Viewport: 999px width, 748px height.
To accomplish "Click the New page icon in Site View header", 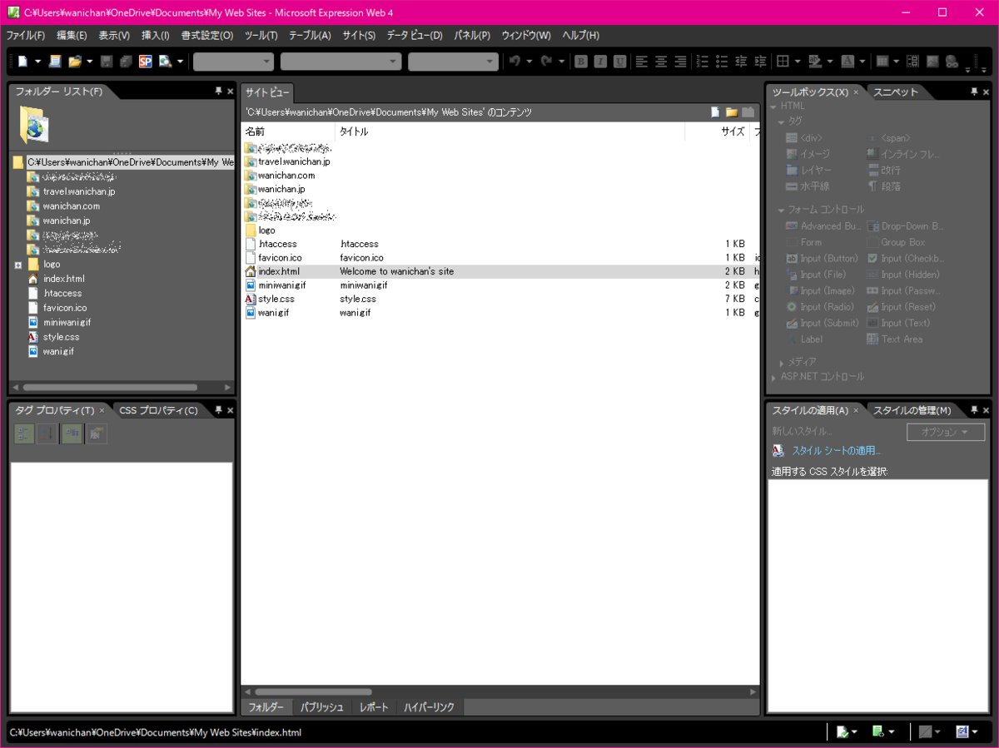I will [715, 111].
